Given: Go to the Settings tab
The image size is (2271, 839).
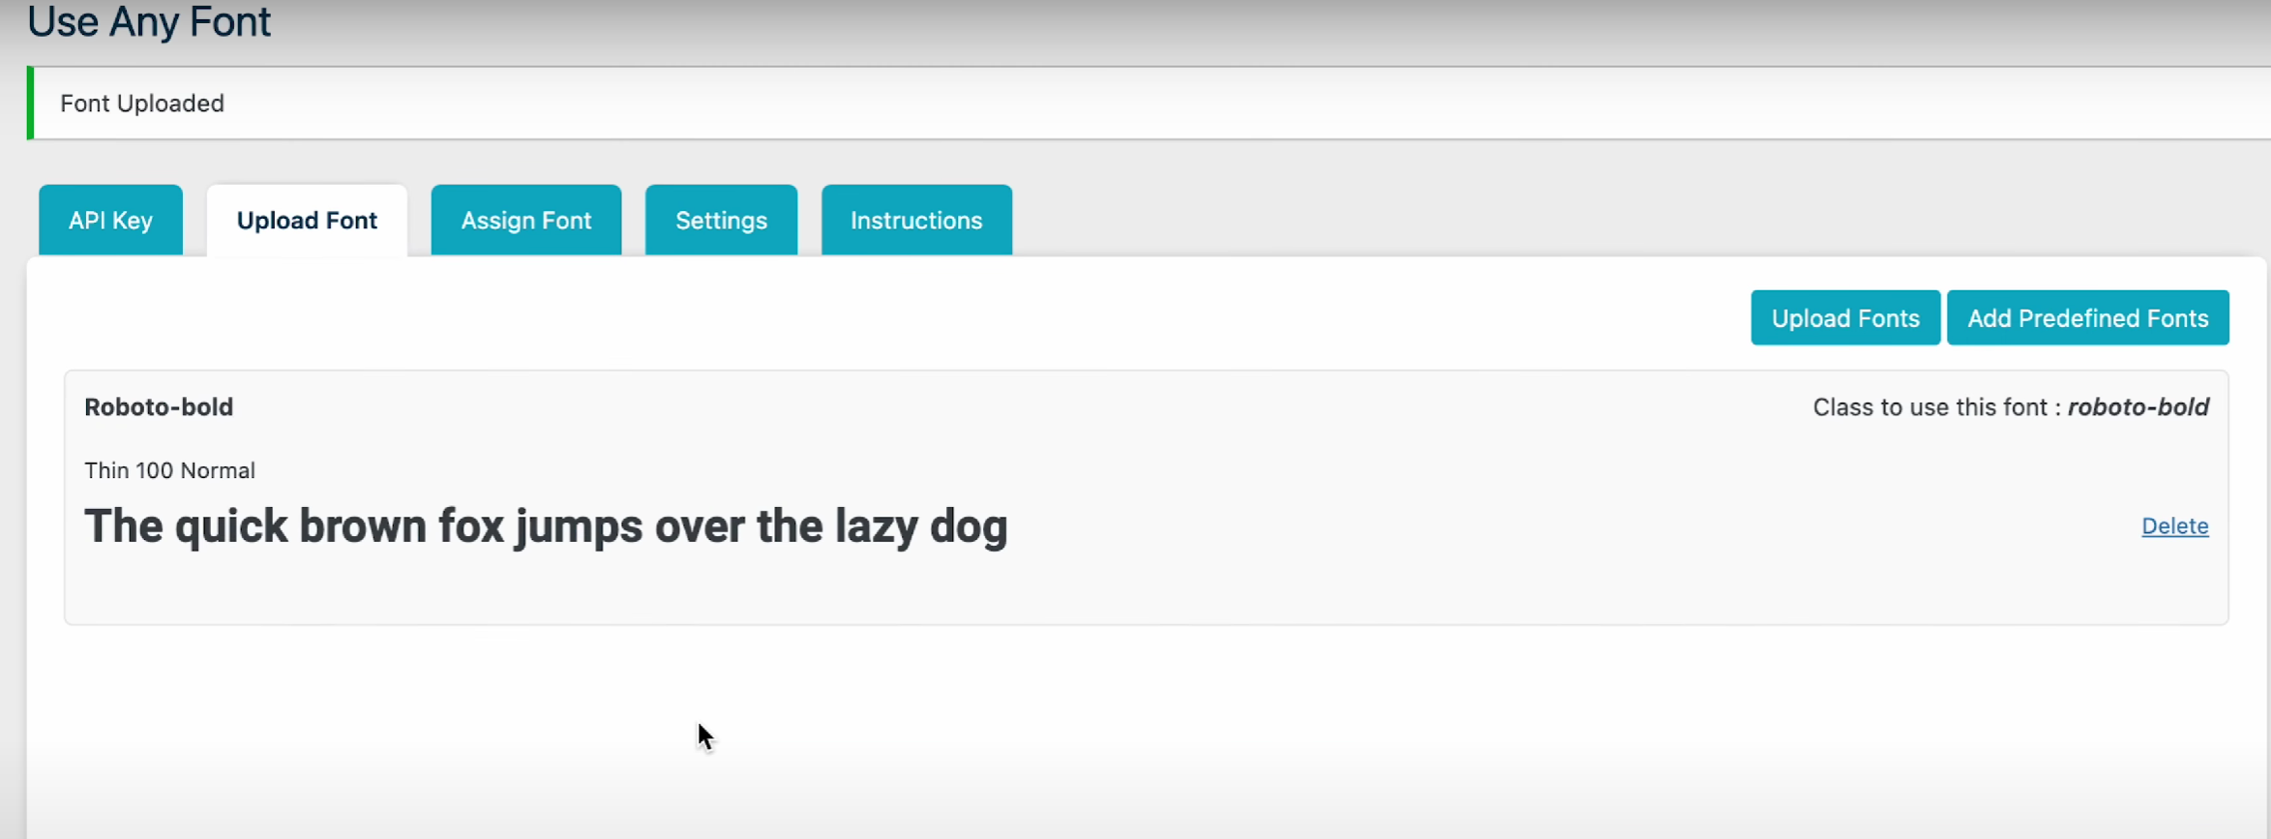Looking at the screenshot, I should 721,221.
